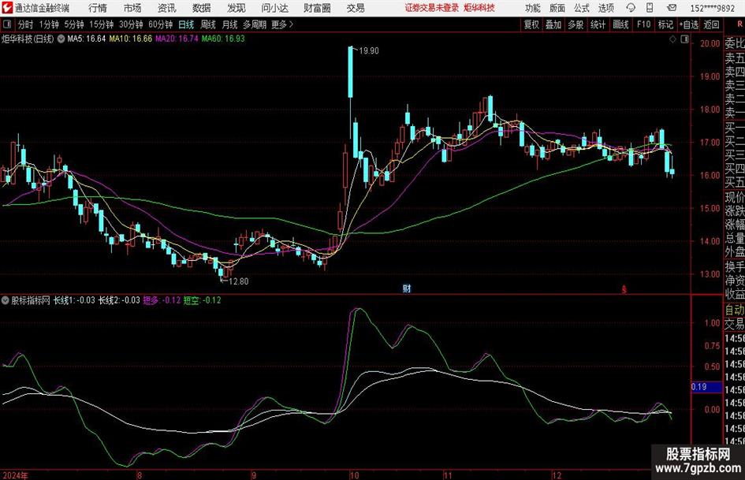Screen dimensions: 745x480
Task: Click the 叠加 overlay toolbar button
Action: (553, 24)
